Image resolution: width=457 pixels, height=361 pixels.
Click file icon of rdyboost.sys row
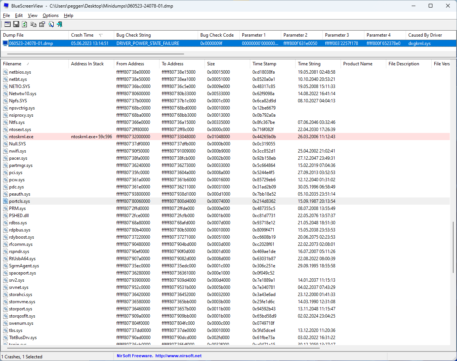6,237
